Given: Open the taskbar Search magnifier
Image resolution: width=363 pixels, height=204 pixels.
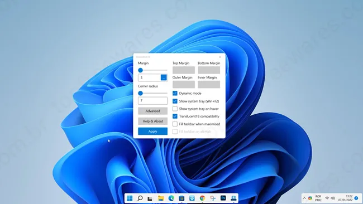Looking at the screenshot, I should pyautogui.click(x=140, y=198).
